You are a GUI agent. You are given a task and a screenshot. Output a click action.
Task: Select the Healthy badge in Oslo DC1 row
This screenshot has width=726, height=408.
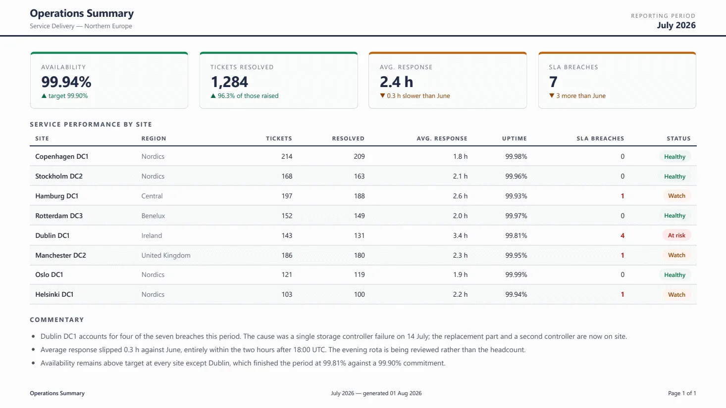(x=674, y=275)
